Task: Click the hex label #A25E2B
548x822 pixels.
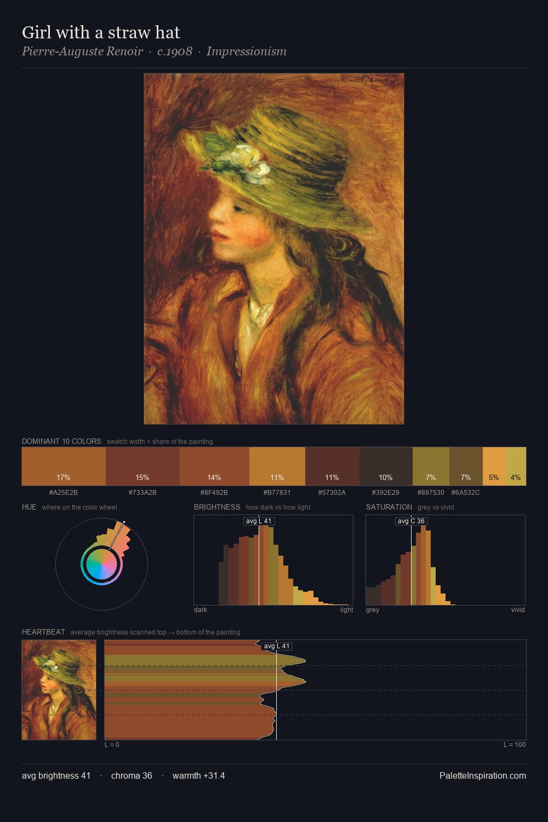Action: (x=64, y=493)
